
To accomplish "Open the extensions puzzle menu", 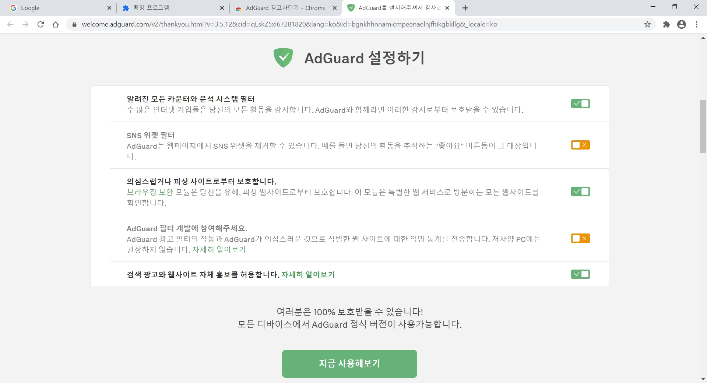I will [x=666, y=24].
